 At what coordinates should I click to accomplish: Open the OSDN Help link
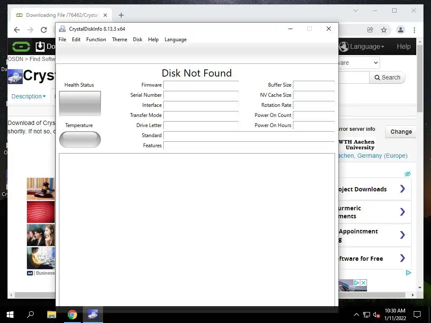point(404,46)
